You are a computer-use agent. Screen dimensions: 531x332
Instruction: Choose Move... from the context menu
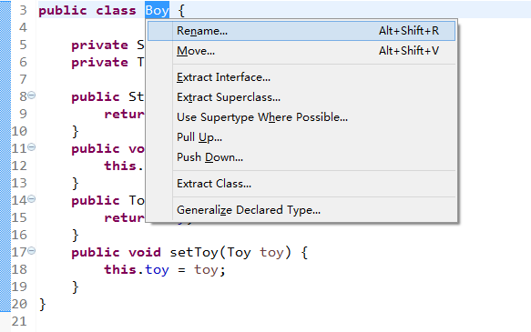pos(301,51)
